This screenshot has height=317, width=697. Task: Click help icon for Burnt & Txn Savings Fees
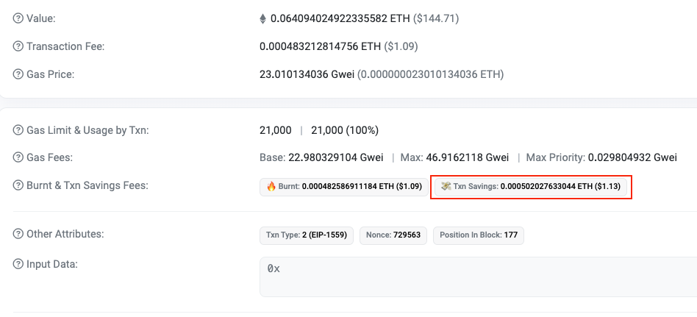tap(18, 185)
